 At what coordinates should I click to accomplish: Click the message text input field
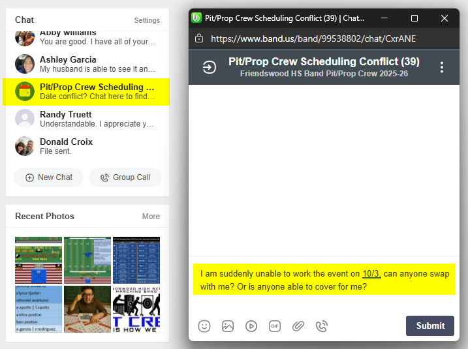[324, 280]
